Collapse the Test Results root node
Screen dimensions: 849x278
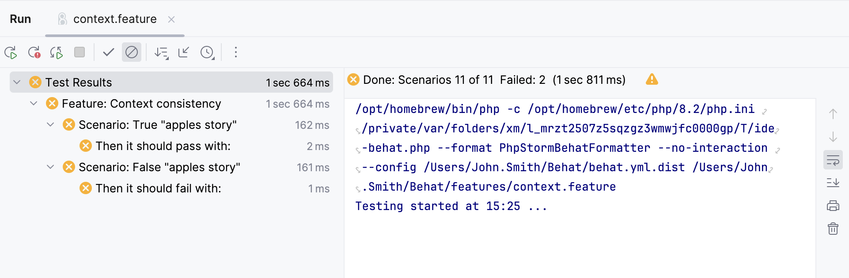(17, 83)
